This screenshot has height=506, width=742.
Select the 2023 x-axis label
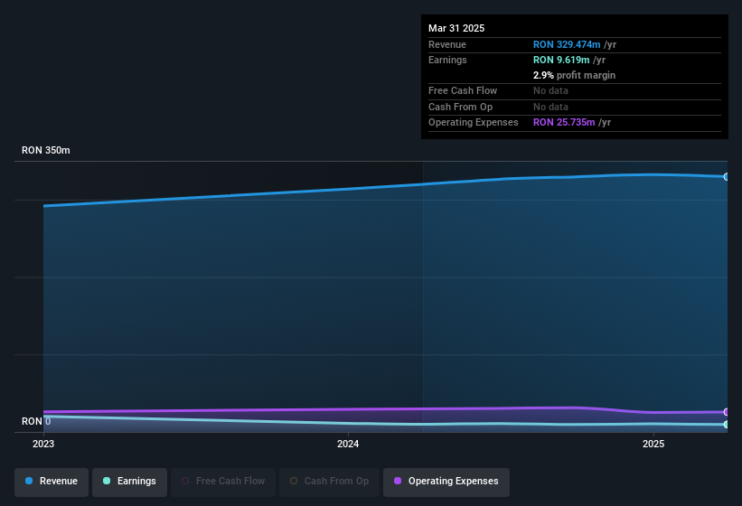point(43,444)
